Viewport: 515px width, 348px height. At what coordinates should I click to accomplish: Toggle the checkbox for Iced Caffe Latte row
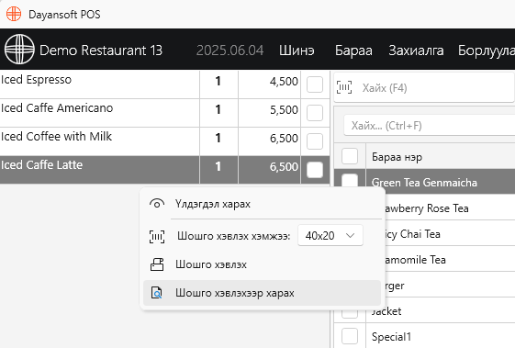point(314,170)
